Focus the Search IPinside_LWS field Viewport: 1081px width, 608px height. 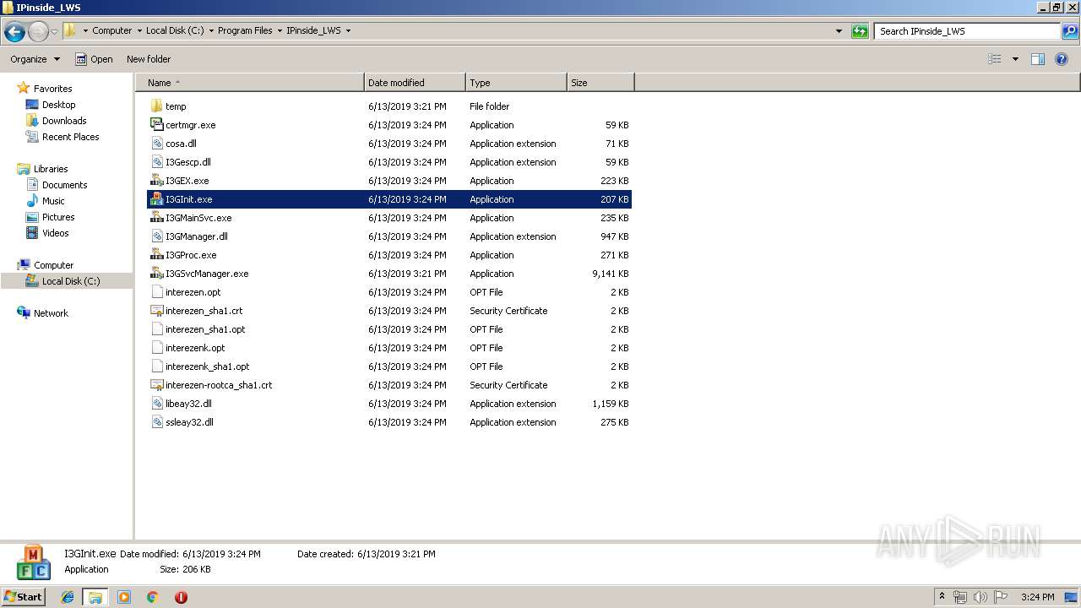click(x=968, y=31)
